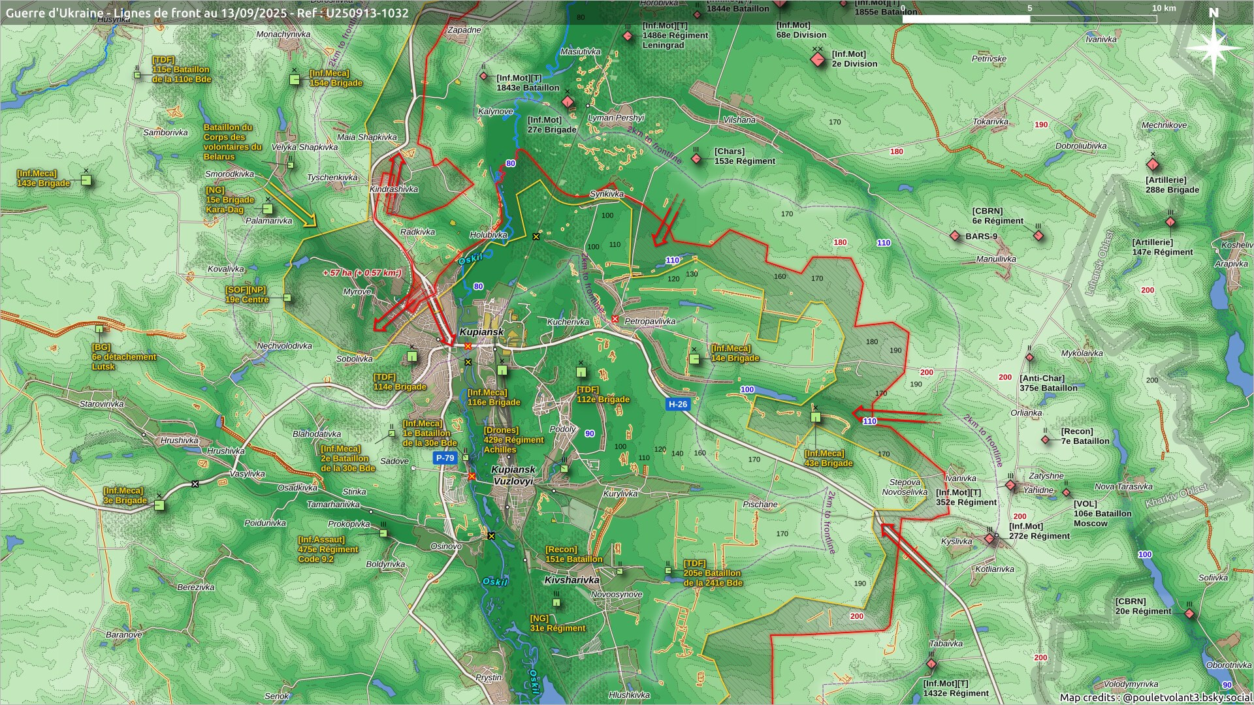Click the map title with reference U250913-1032
Image resolution: width=1254 pixels, height=705 pixels.
(207, 13)
